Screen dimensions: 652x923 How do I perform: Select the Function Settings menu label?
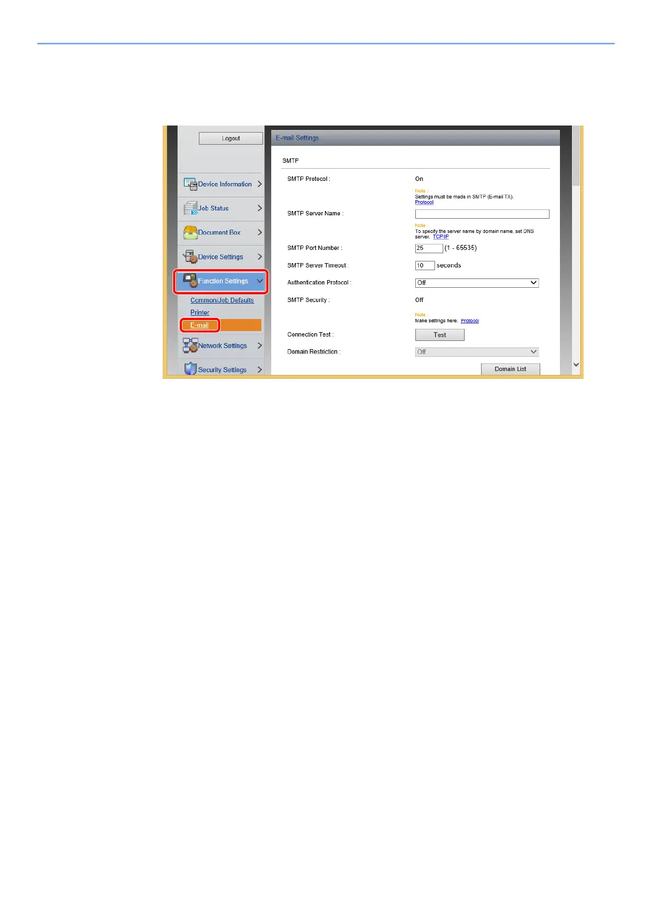point(223,281)
